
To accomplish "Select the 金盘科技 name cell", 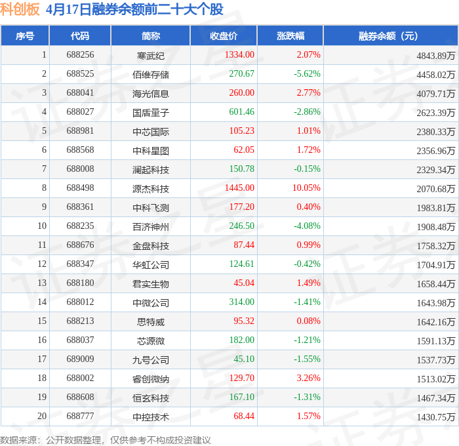I will point(151,246).
